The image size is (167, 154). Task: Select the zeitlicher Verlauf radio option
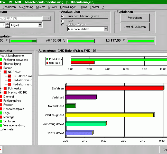63,25
